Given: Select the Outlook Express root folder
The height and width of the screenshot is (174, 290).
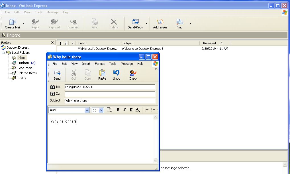Looking at the screenshot, I should [18, 47].
